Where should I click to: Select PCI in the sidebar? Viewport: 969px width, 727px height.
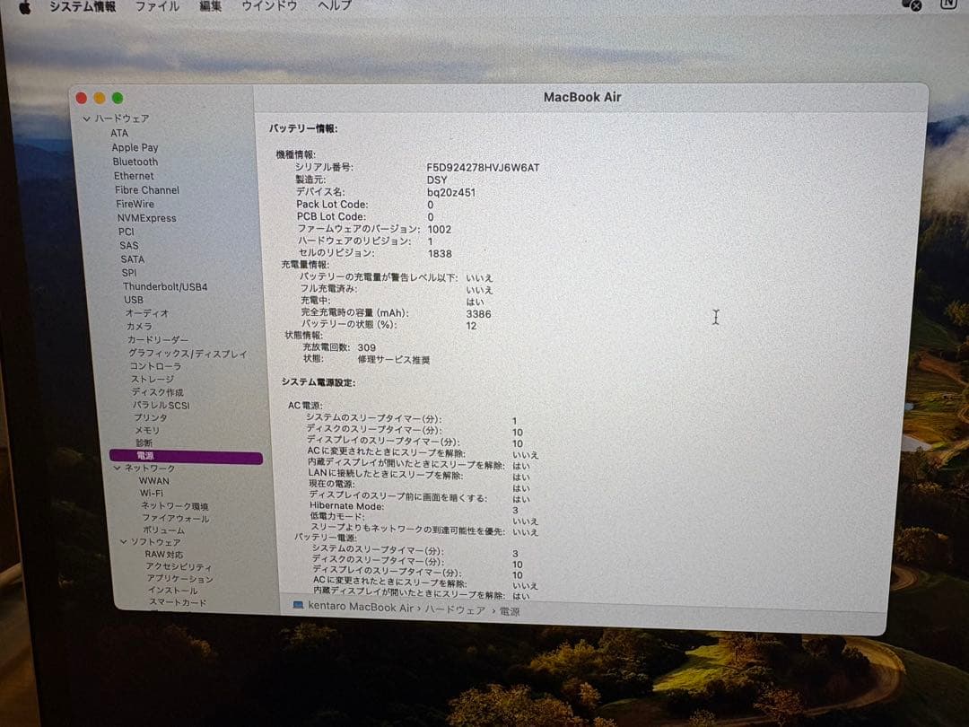pyautogui.click(x=127, y=232)
